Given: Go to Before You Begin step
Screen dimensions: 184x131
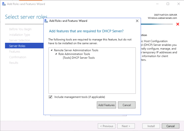Looking at the screenshot, I should (x=20, y=29).
